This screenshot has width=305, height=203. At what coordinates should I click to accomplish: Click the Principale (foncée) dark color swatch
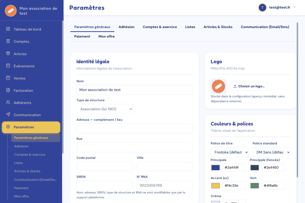(x=255, y=167)
